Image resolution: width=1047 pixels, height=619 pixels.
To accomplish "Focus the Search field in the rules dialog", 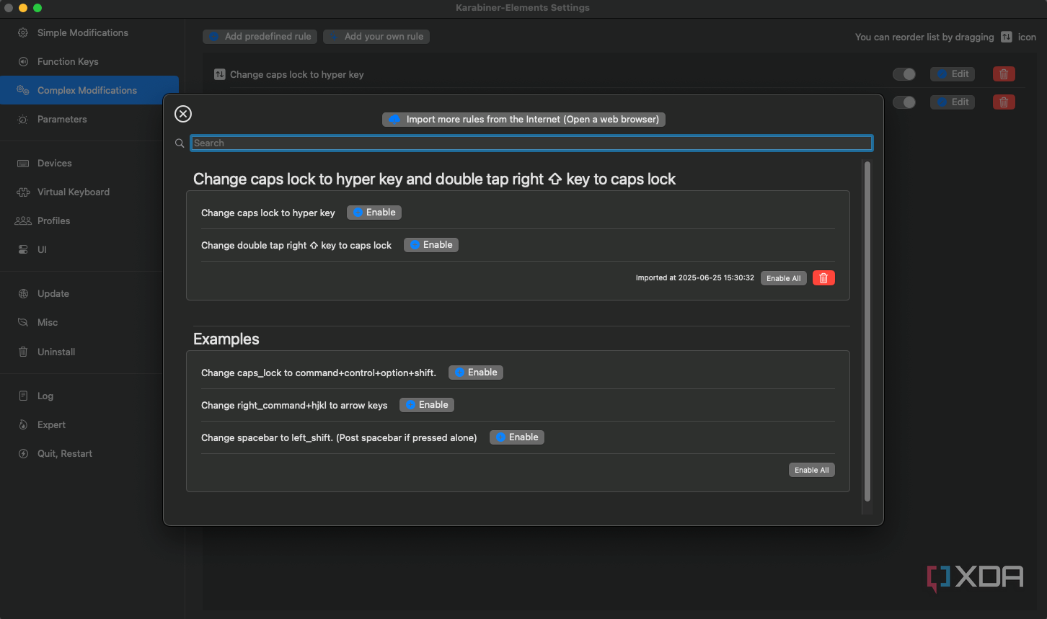I will point(531,143).
